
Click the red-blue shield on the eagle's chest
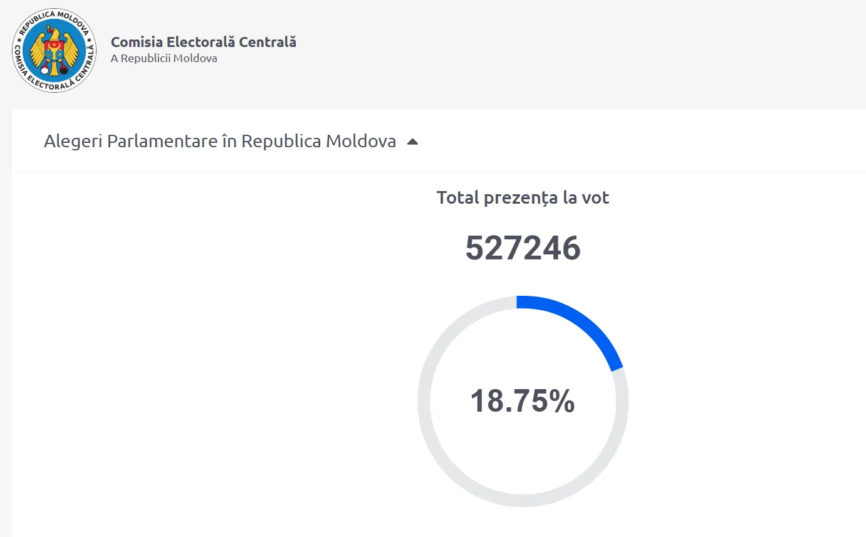click(x=55, y=50)
